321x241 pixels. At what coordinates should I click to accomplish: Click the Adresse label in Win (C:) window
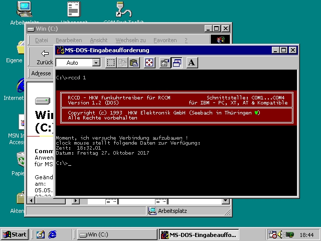click(41, 73)
